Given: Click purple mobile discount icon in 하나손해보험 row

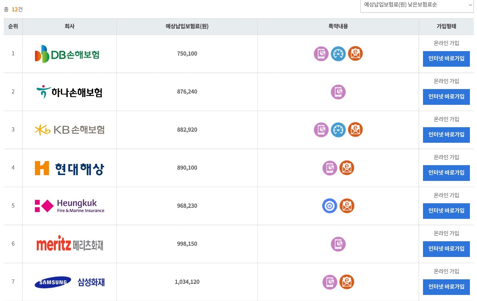Looking at the screenshot, I should [x=338, y=92].
